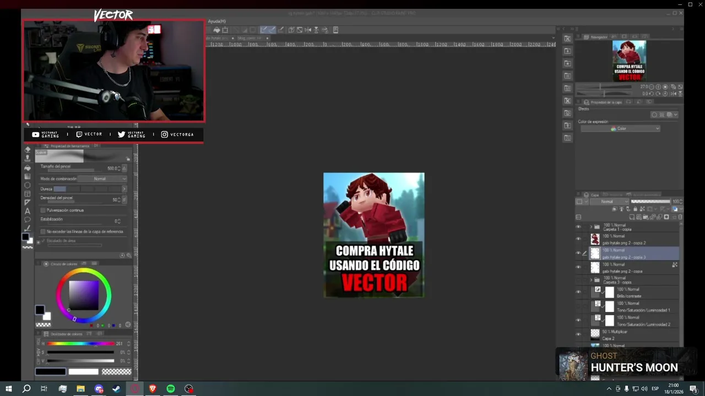705x396 pixels.
Task: Click Flip horizontal icon in Navigator
Action: 673,94
